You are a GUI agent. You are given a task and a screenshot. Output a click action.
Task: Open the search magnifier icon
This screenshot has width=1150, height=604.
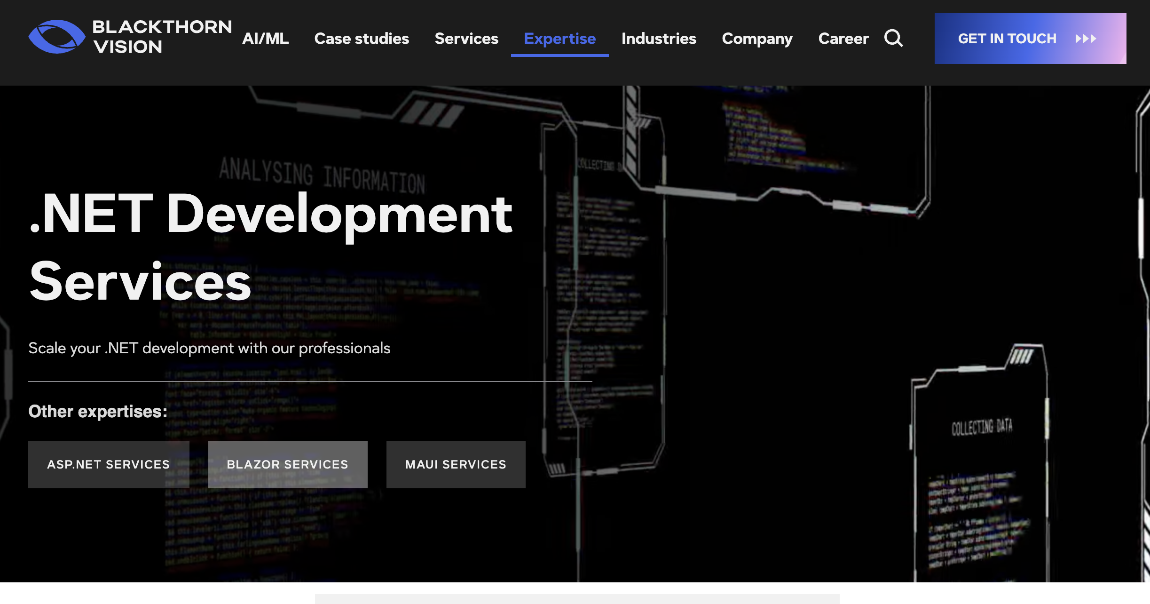point(893,38)
